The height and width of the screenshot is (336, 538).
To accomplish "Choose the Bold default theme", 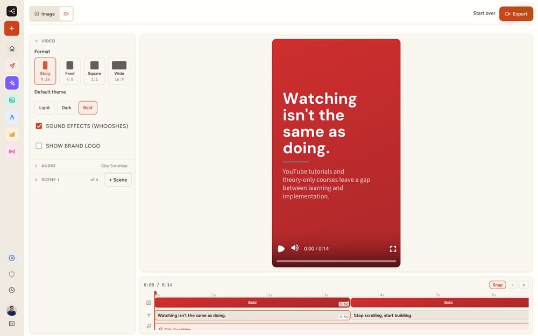I will click(x=88, y=108).
